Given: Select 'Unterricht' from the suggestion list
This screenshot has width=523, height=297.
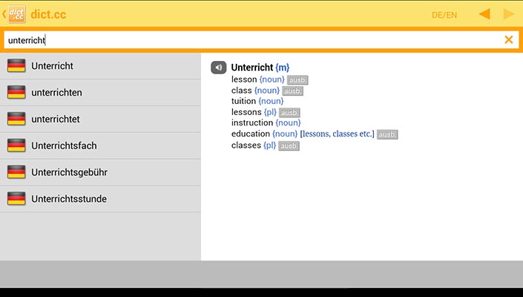Looking at the screenshot, I should pyautogui.click(x=52, y=66).
